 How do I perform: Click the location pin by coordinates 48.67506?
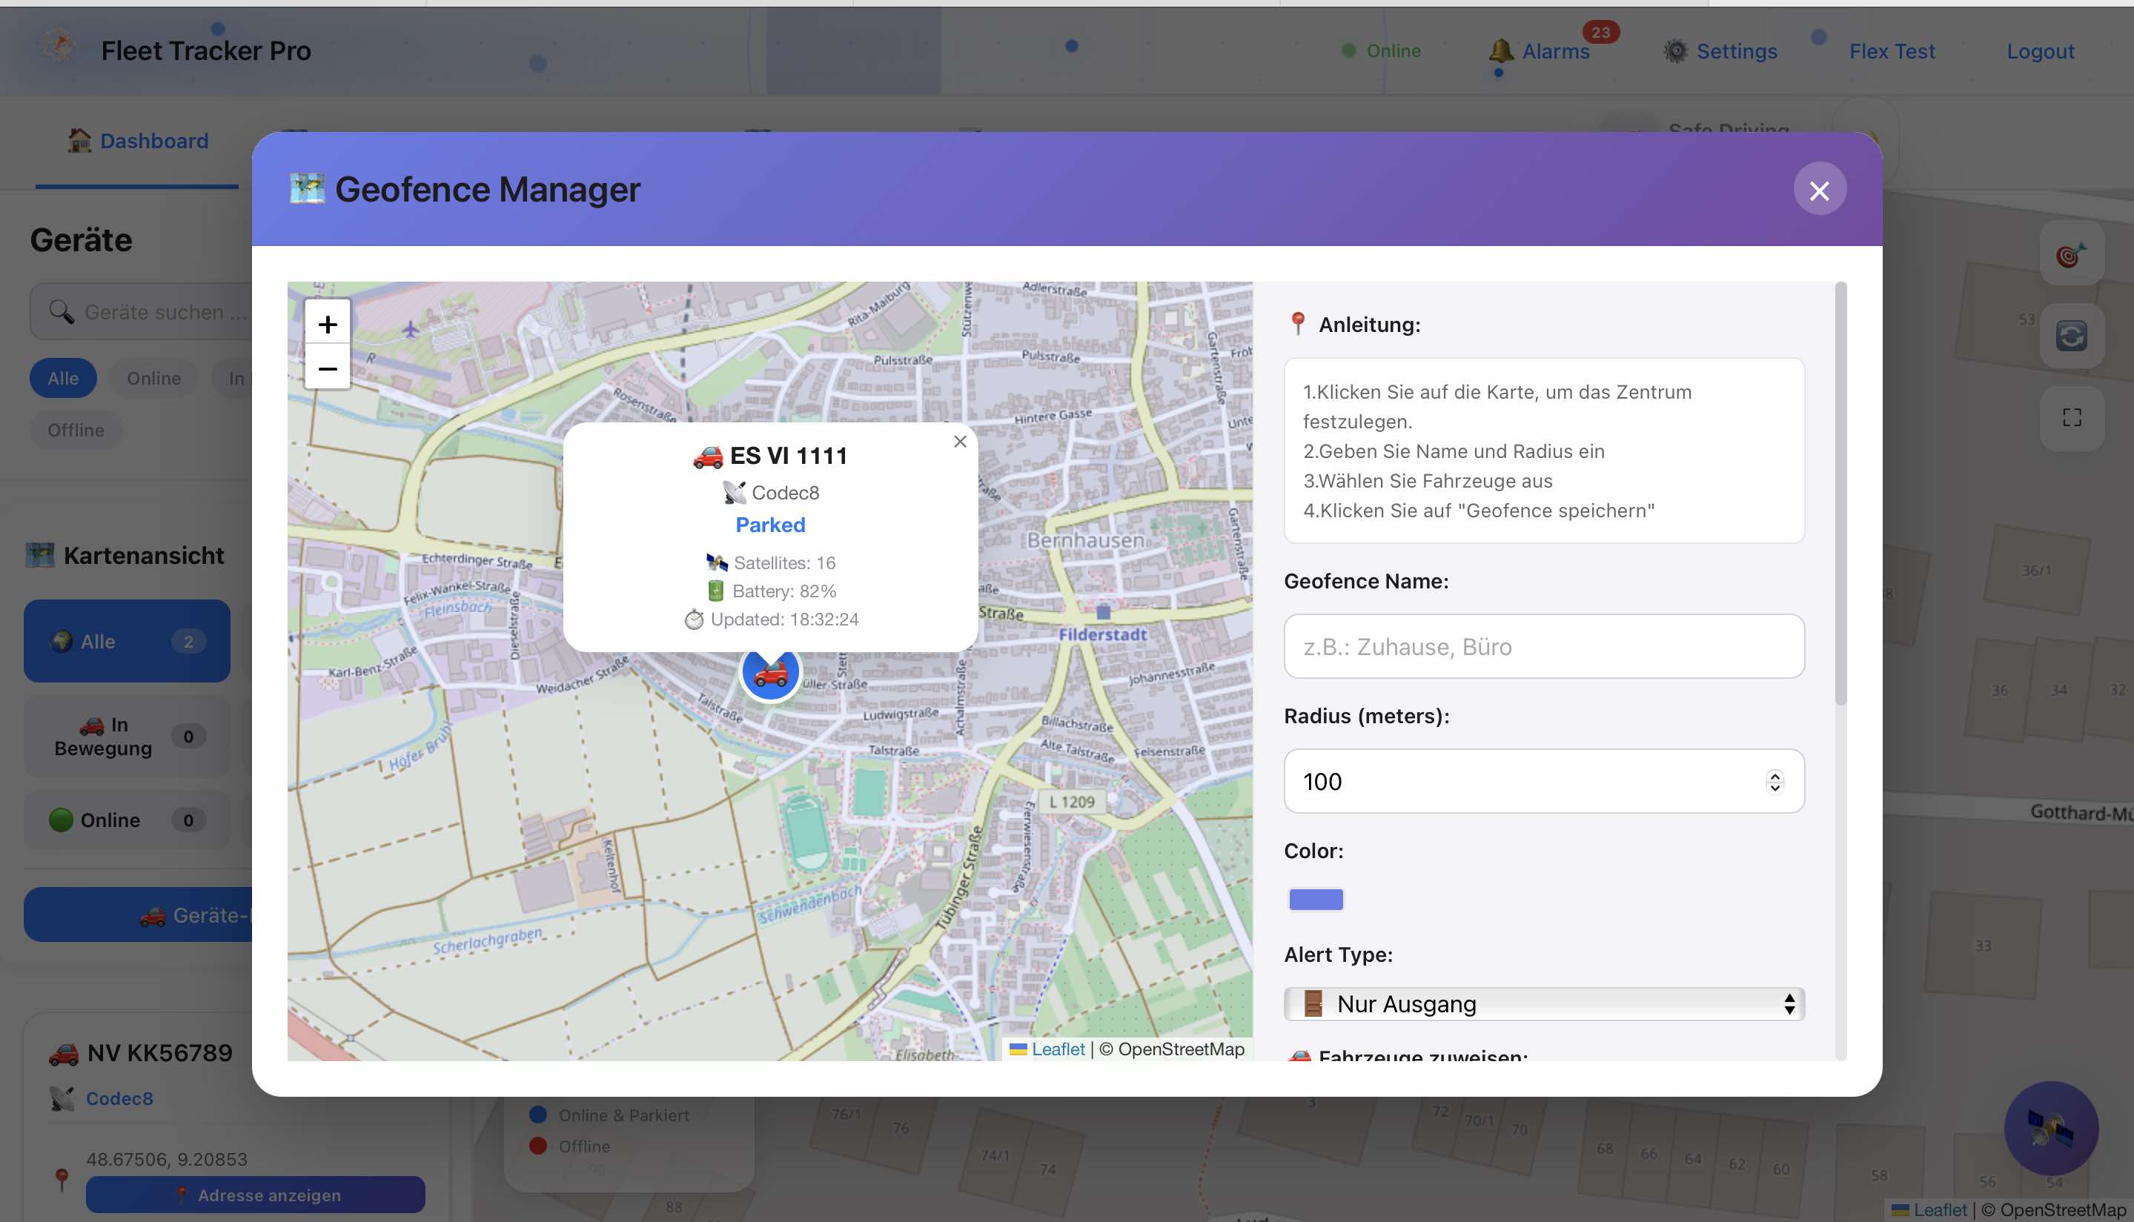click(x=62, y=1178)
